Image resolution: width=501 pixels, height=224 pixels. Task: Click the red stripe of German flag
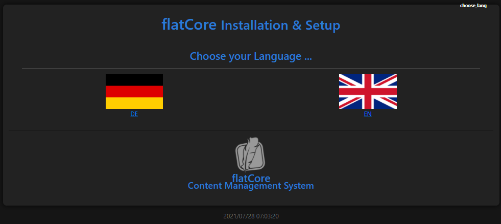tap(134, 92)
